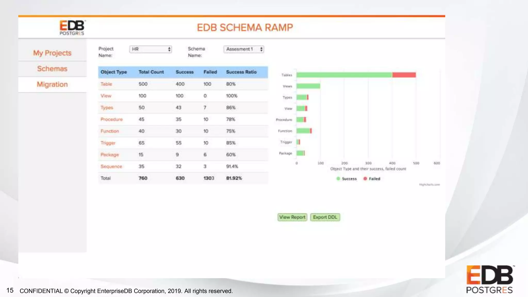Select Schemas sidebar item

point(52,69)
